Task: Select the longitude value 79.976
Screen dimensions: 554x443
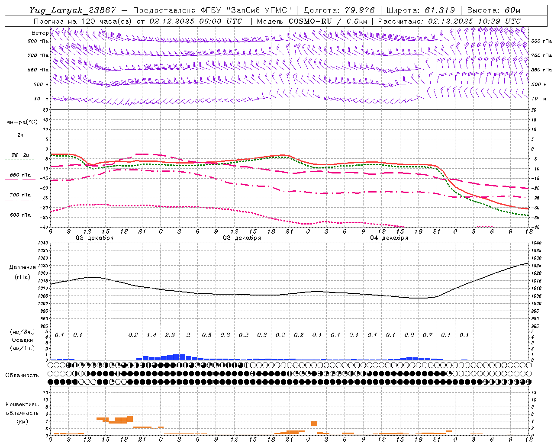Action: pyautogui.click(x=360, y=10)
